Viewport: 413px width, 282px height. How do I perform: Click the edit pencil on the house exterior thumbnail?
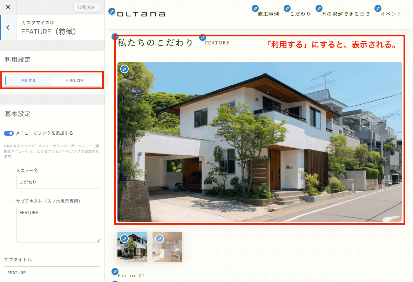124,239
